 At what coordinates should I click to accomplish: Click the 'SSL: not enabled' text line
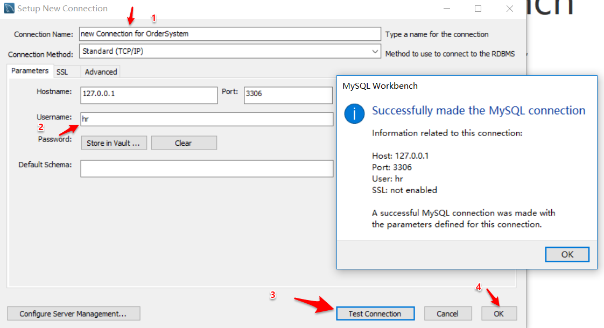point(404,190)
